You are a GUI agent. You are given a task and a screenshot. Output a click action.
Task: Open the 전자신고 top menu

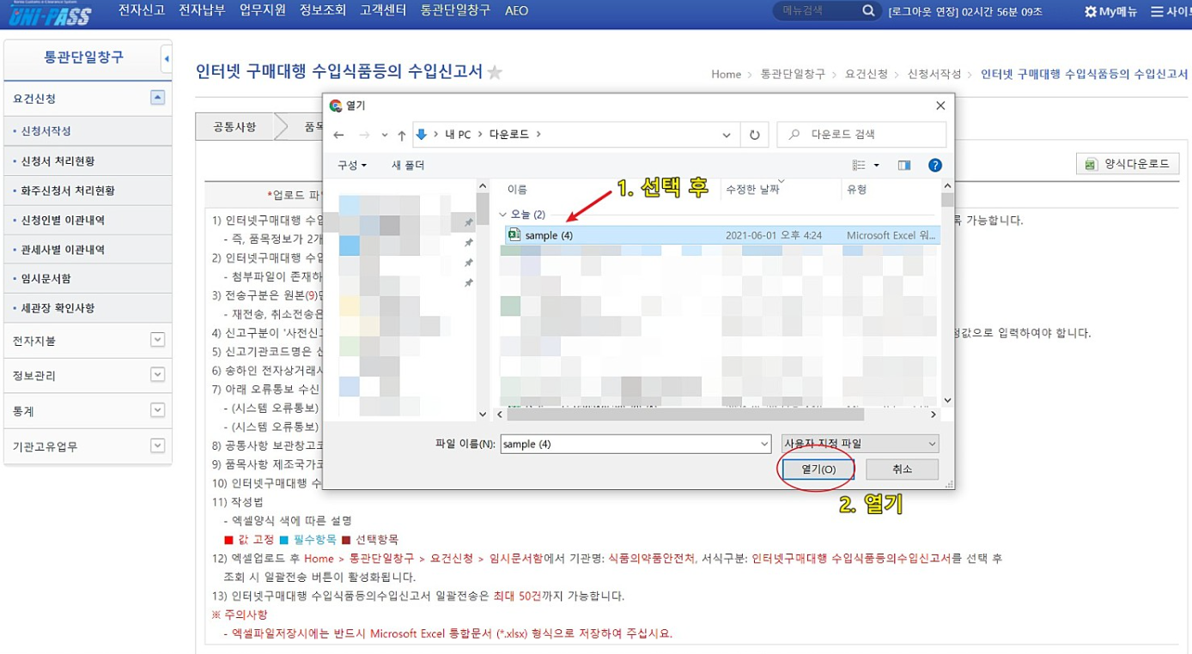click(x=141, y=10)
